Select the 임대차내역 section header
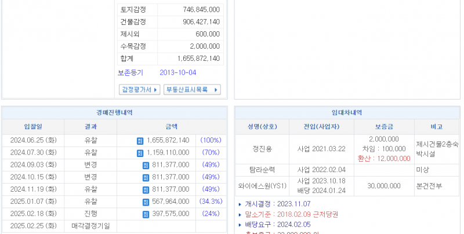This screenshot has width=464, height=234. [x=347, y=112]
